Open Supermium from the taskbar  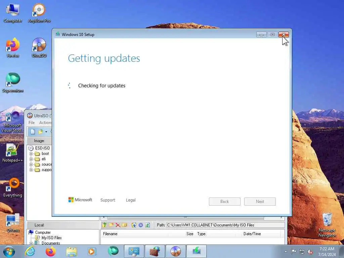pos(113,251)
